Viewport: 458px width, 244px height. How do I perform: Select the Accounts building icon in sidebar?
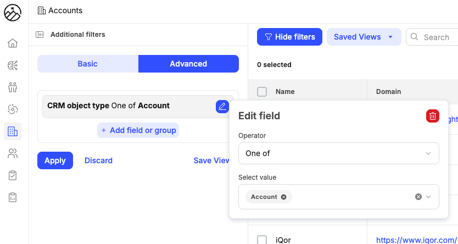(x=13, y=131)
